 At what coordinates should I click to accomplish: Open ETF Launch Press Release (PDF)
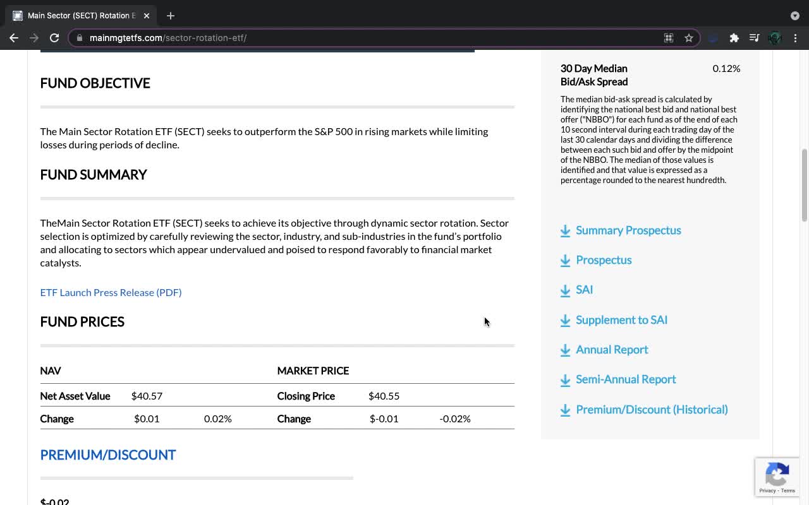[x=111, y=292]
